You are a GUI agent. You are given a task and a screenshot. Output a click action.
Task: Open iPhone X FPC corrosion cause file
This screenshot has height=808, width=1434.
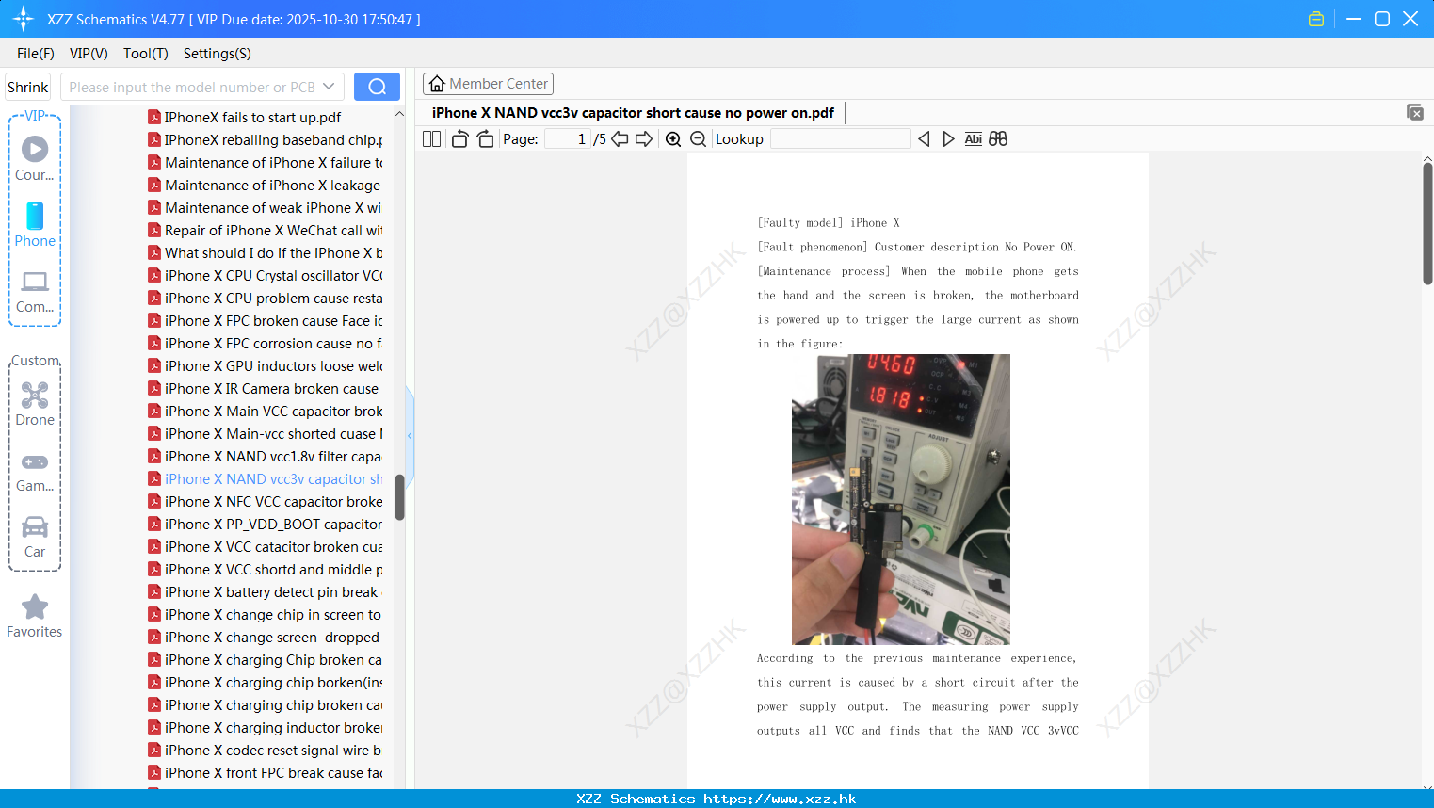point(265,343)
